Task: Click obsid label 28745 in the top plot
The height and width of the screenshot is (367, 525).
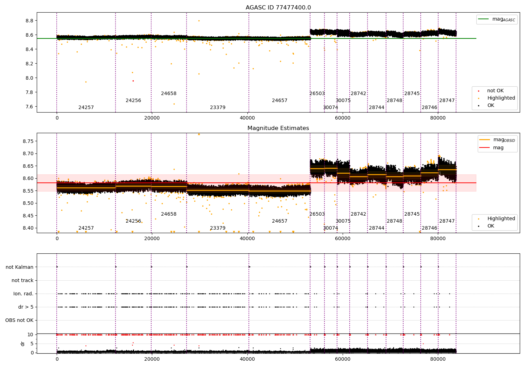Action: point(412,94)
